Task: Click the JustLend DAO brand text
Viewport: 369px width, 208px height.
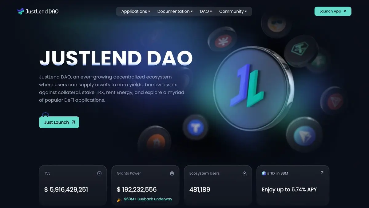Action: (x=42, y=12)
